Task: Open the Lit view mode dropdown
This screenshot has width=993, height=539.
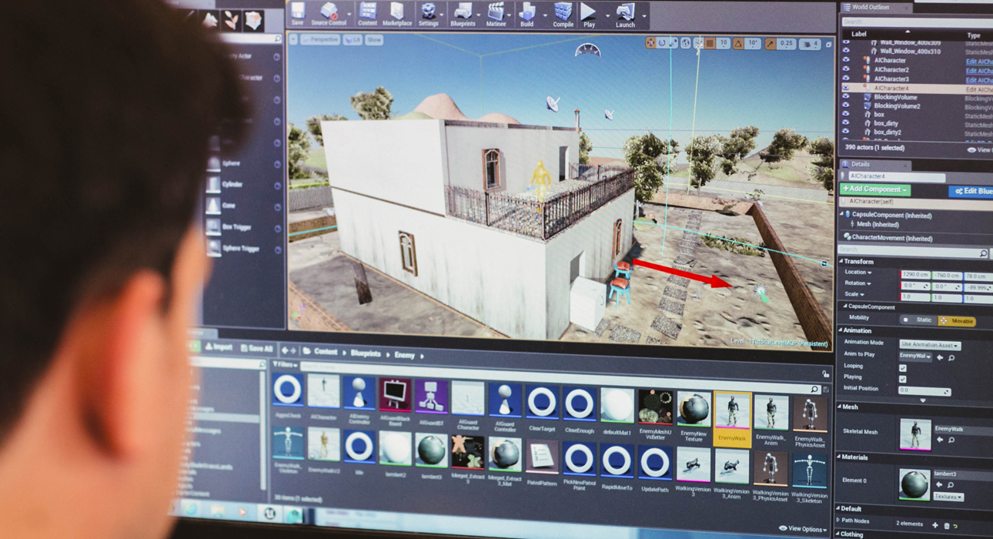Action: click(353, 39)
